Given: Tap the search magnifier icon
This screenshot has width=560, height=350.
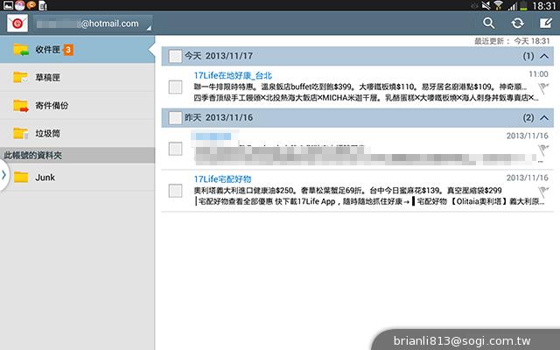Looking at the screenshot, I should tap(489, 24).
